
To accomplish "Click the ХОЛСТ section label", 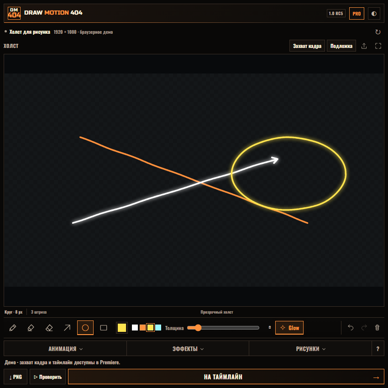I will (x=11, y=46).
